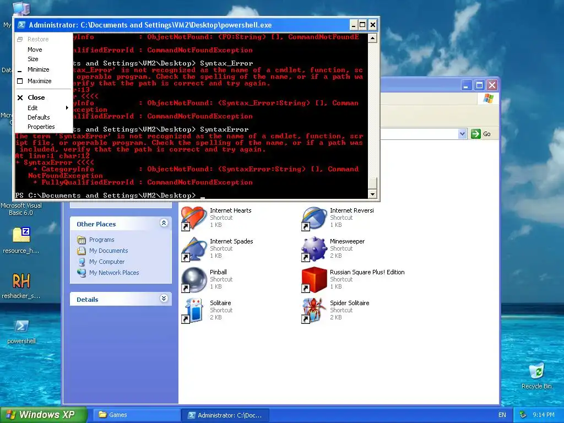Screen dimensions: 564x423
Task: Select the Microsoft Visual Basic 6.0 icon label
Action: [21, 209]
